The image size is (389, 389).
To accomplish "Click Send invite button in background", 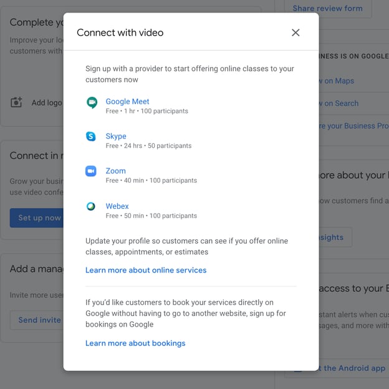I will (x=37, y=320).
